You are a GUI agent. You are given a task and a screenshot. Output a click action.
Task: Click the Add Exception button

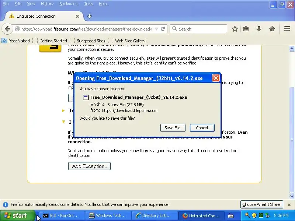89,166
